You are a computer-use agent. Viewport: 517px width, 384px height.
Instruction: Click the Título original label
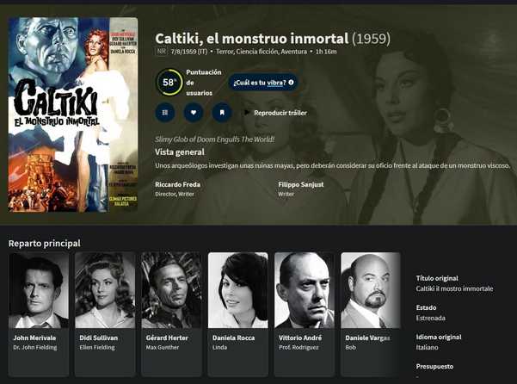pos(437,278)
